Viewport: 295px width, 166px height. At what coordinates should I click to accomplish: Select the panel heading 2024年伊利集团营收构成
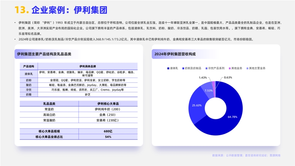click(175, 54)
